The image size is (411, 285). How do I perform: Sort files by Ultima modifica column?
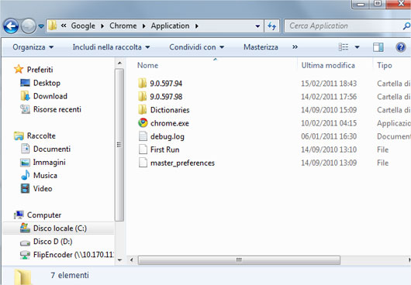point(328,65)
